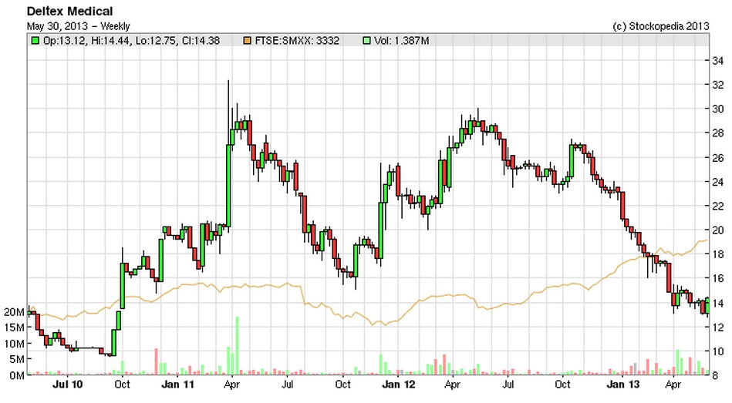
Task: Click the 'Op:13.12, Hi:14.44, Lo:12.75, Cl:14.38' legend text
Action: [x=132, y=41]
